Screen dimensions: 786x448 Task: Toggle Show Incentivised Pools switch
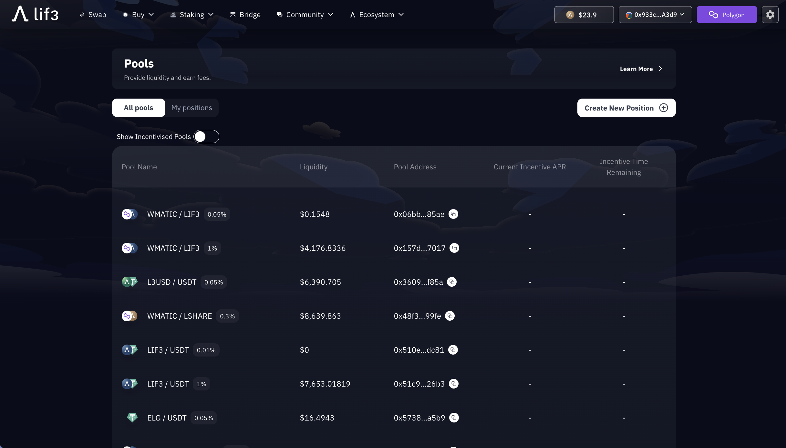pyautogui.click(x=206, y=136)
